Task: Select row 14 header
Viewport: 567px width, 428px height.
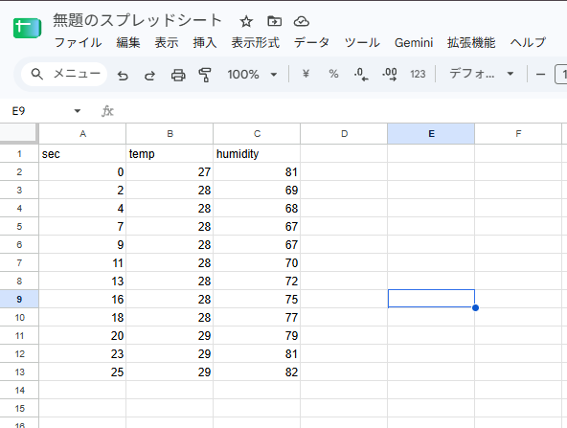Action: coord(19,390)
